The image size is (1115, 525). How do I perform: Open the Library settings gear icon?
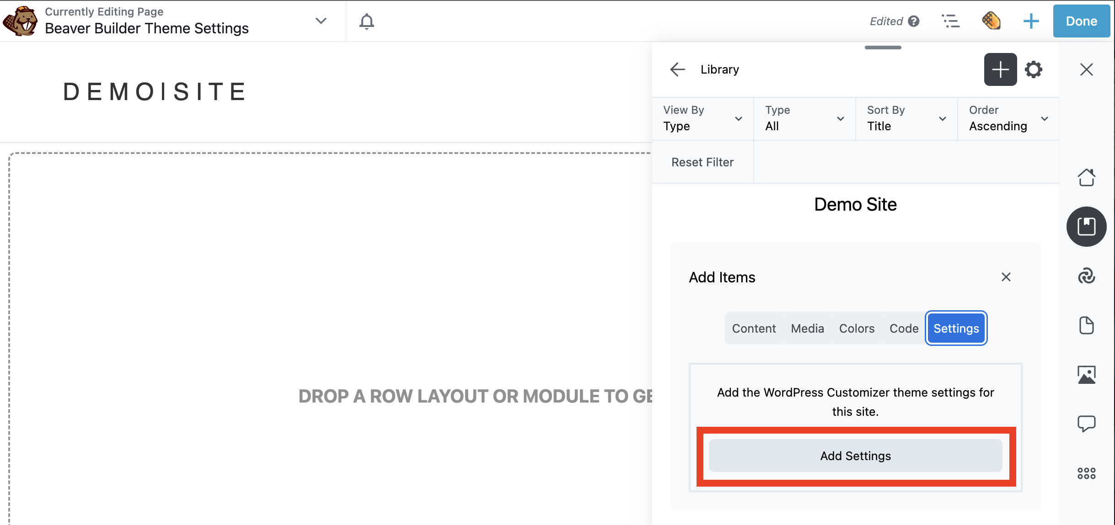coord(1033,69)
